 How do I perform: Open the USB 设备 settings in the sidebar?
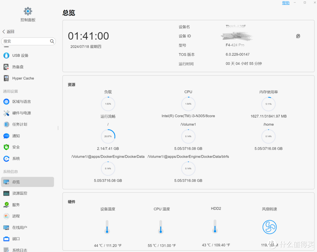pos(6,55)
